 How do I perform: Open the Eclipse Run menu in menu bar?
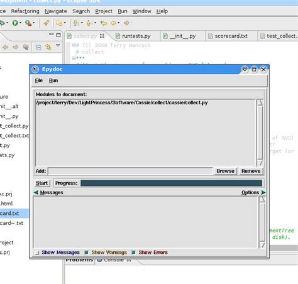[123, 11]
